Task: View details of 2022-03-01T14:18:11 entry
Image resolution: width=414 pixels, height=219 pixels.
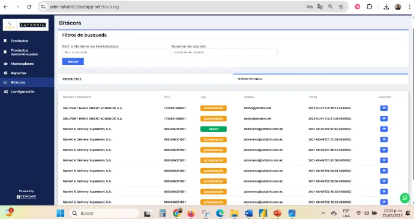Action: click(384, 108)
